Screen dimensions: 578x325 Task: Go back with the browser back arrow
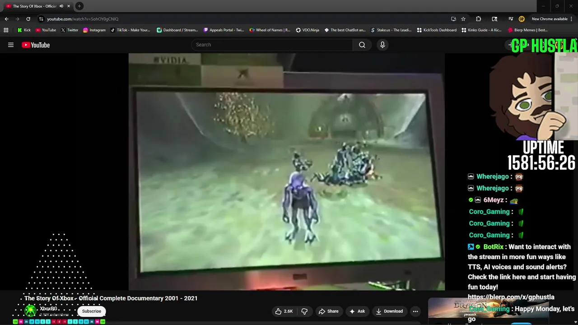[6, 19]
